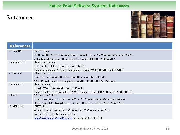Click 'How to Win Friends and Influence People'
This screenshot has width=180, height=135.
(59, 88)
